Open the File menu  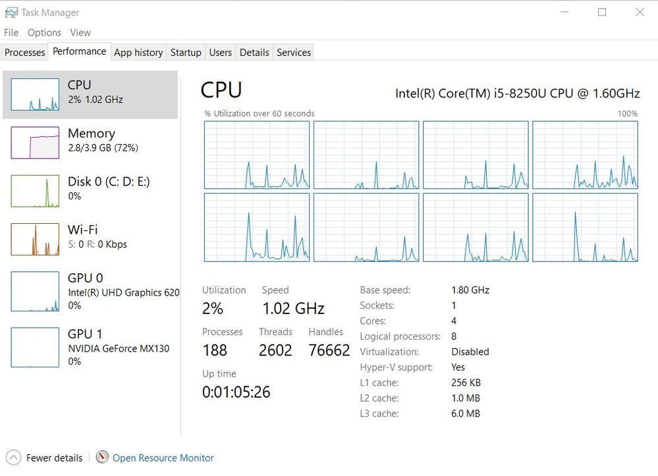point(11,32)
